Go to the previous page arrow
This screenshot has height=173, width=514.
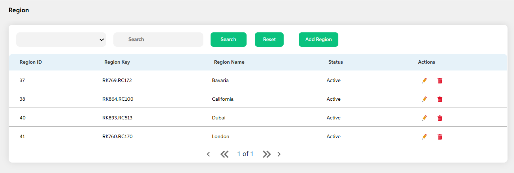coord(208,154)
